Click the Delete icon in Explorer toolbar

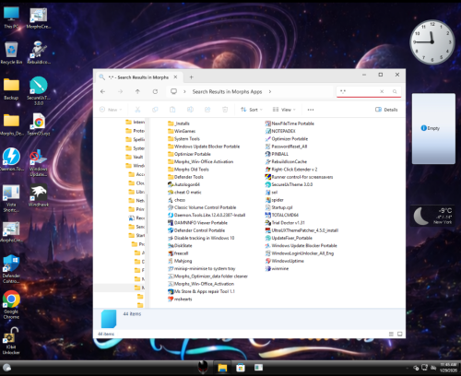pos(225,110)
